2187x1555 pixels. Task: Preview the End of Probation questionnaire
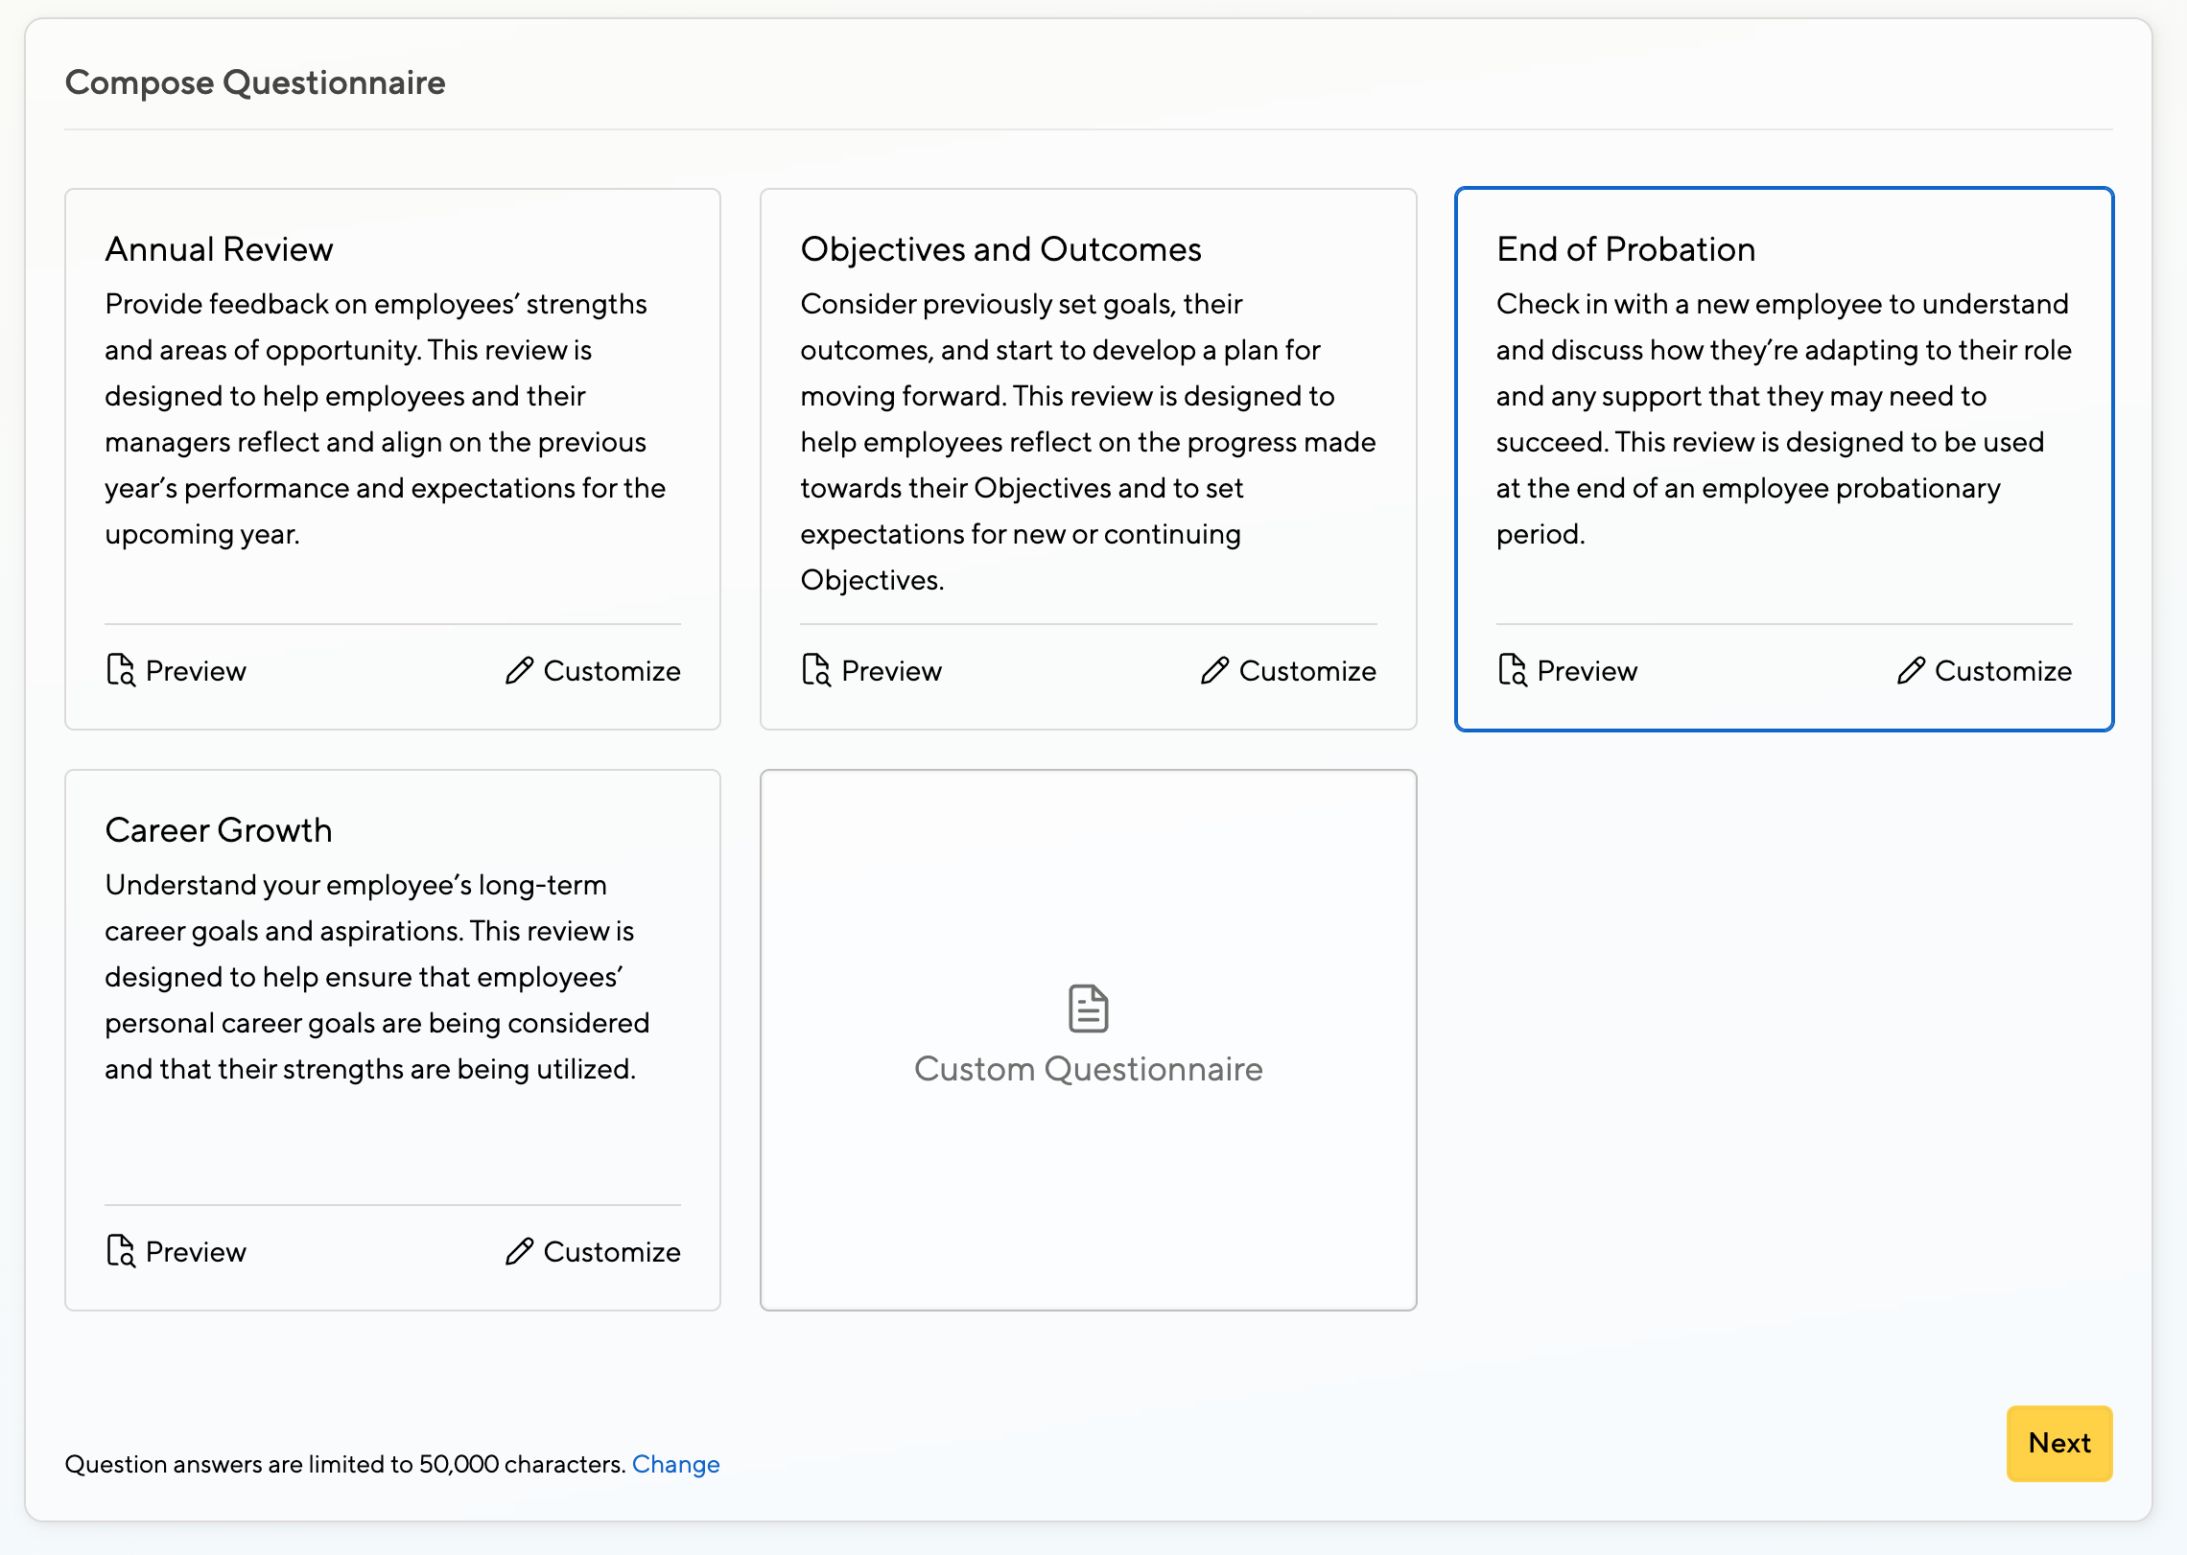click(1587, 670)
